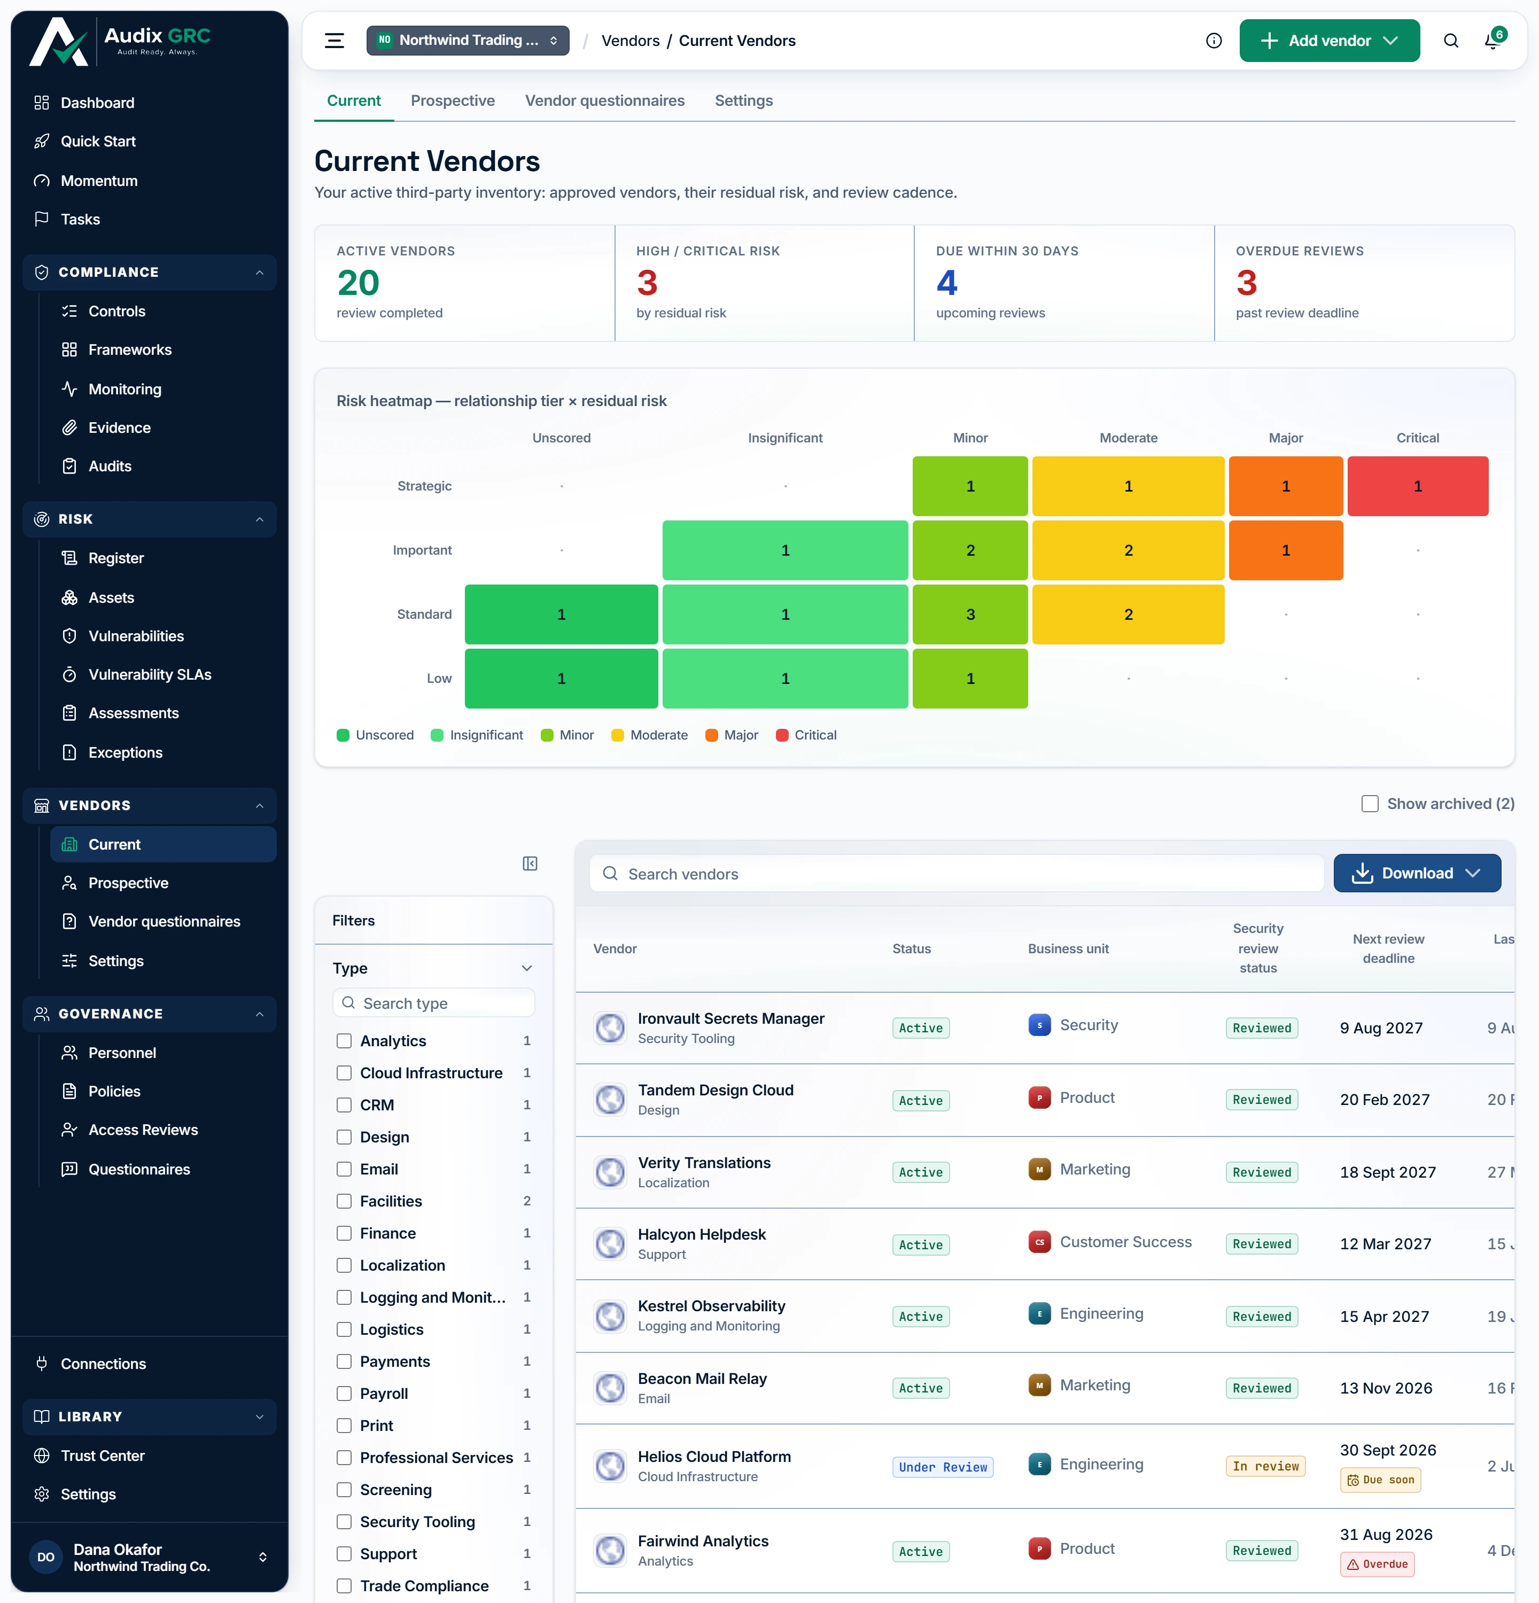Click the Standard Minor heatmap cell with 3
The width and height of the screenshot is (1539, 1603).
tap(970, 614)
